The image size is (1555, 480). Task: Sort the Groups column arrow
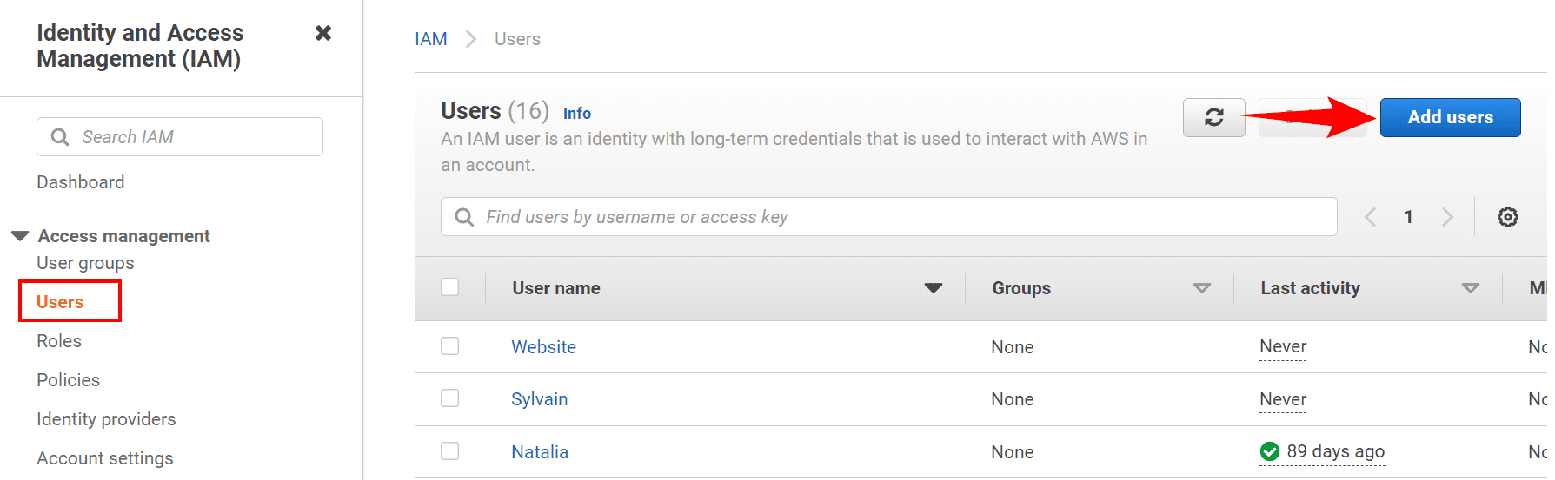coord(1202,288)
